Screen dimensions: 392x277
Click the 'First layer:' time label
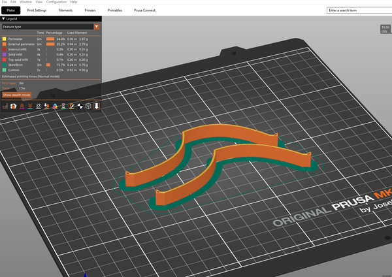coord(9,83)
